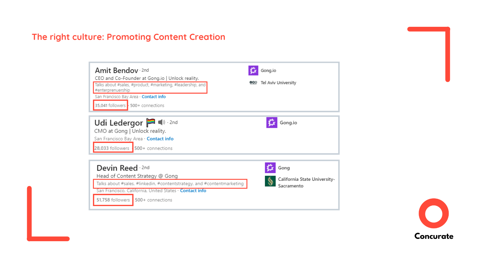Click 'San Francisco Bay Area' under Amit Bendov
477x268 pixels.
point(117,97)
